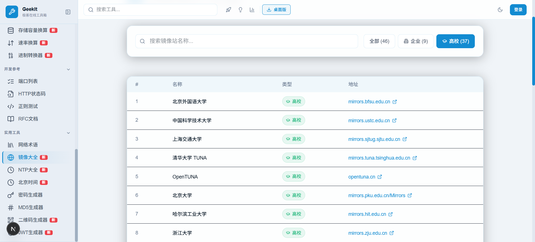Click 高校 badge in 上海交通大学 row
Screen dimensions: 535x242
pyautogui.click(x=294, y=139)
